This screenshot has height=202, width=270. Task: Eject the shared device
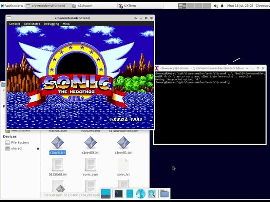tap(38, 149)
